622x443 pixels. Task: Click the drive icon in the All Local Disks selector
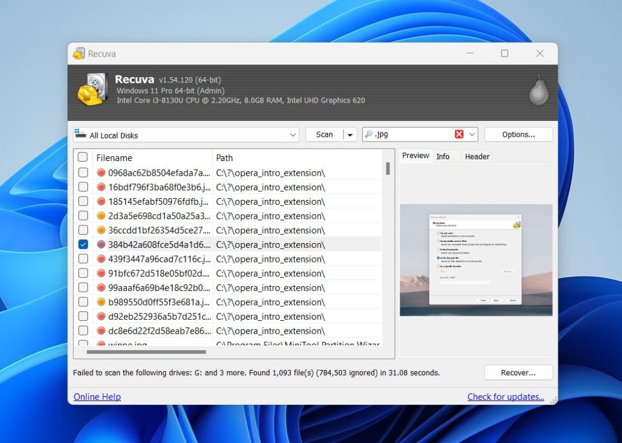(x=80, y=134)
